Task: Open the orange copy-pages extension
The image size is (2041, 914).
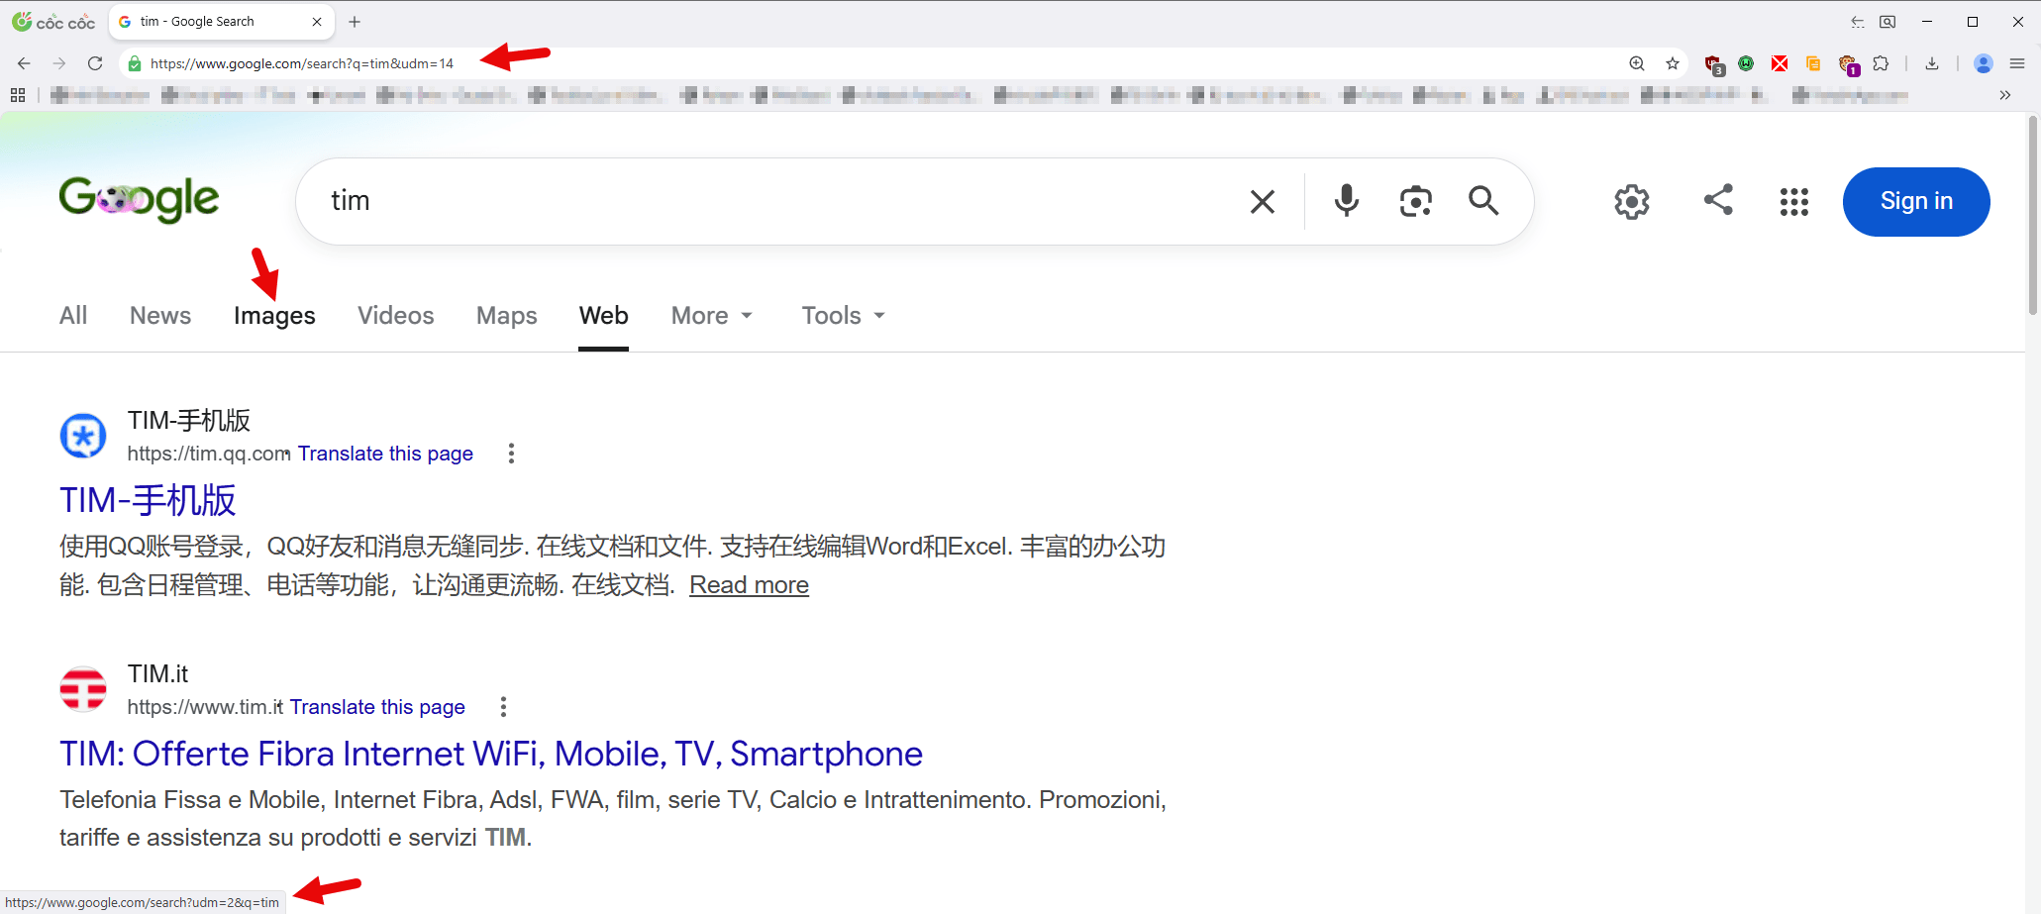Action: [1813, 63]
